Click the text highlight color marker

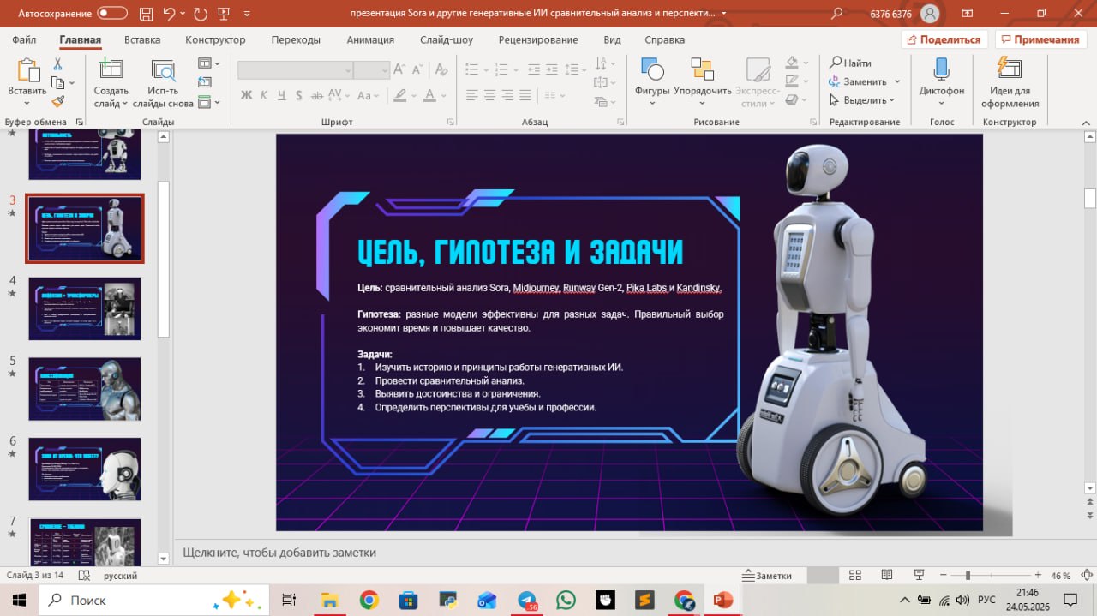pos(399,96)
